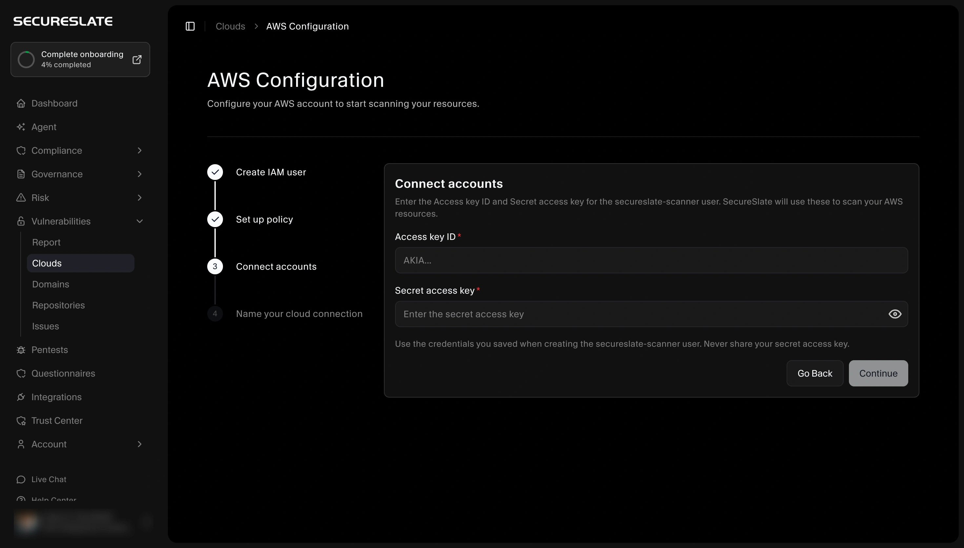Expand the Account menu chevron
This screenshot has width=964, height=548.
pyautogui.click(x=140, y=444)
